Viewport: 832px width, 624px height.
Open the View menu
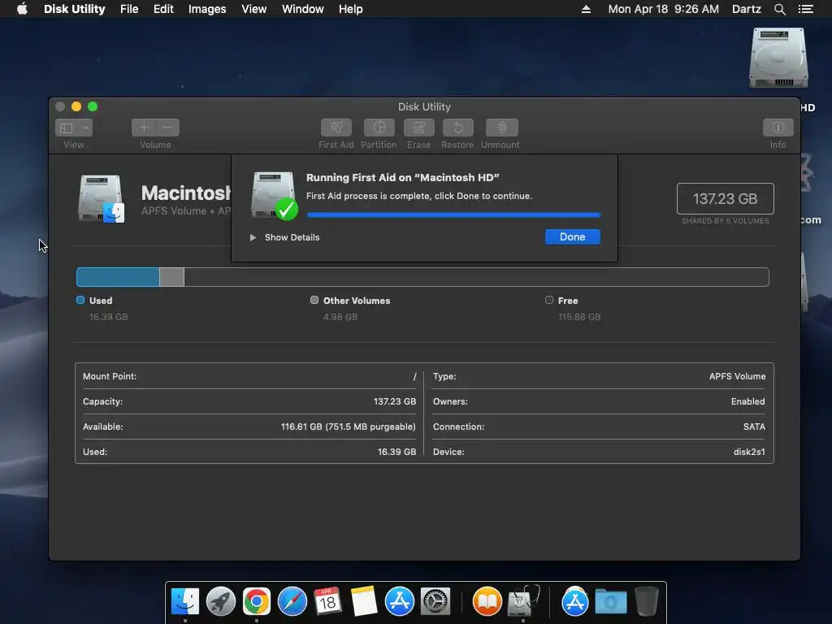coord(253,9)
